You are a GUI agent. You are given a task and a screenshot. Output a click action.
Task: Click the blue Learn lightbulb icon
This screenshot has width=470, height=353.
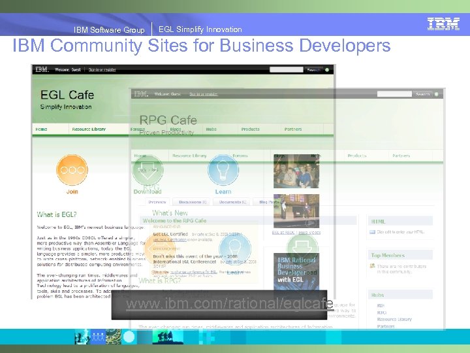tap(223, 170)
